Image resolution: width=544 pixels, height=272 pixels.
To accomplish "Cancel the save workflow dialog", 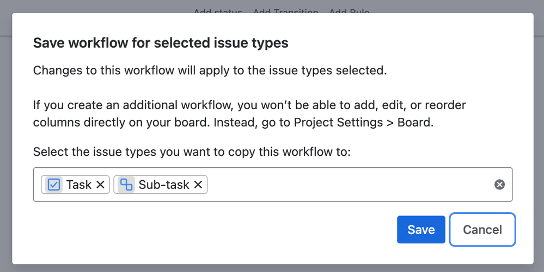I will click(482, 230).
